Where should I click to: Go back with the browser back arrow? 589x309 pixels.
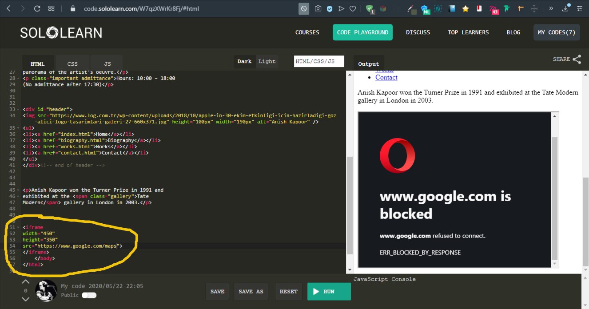(9, 8)
